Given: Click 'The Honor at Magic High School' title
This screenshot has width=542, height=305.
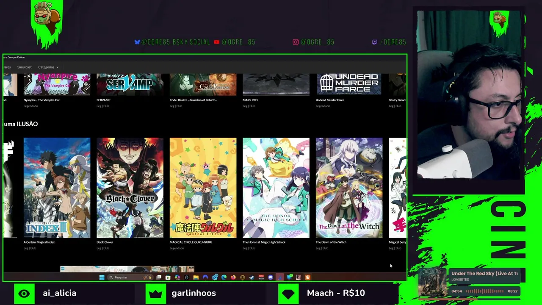Looking at the screenshot, I should point(264,242).
